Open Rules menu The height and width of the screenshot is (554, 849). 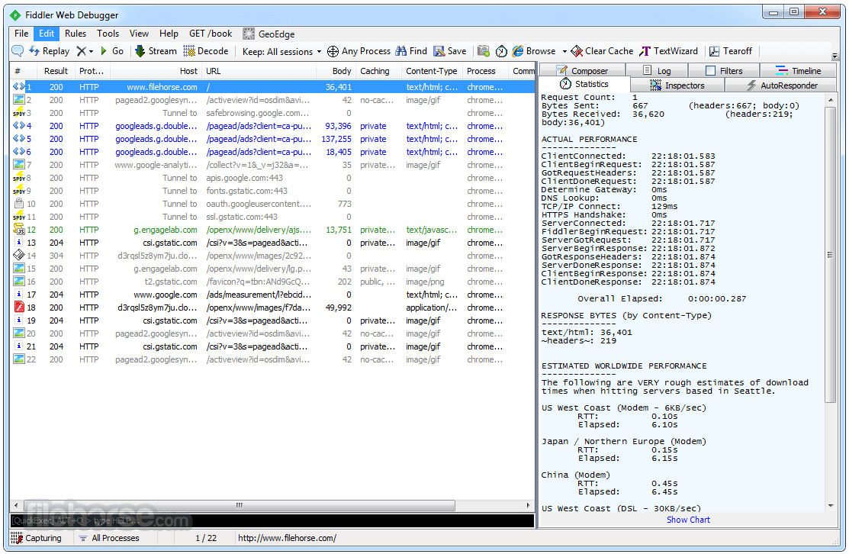click(x=76, y=34)
